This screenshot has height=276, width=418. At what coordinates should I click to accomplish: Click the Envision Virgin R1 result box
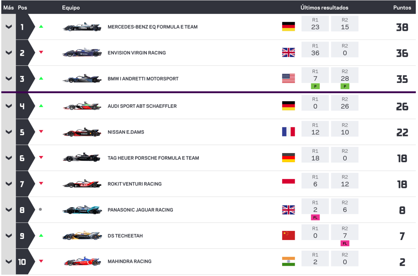[315, 50]
